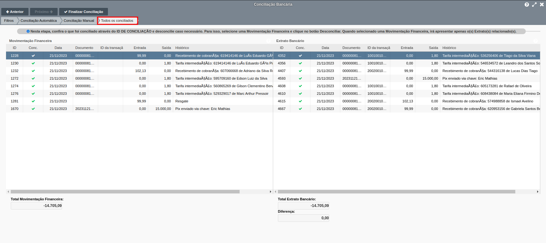The width and height of the screenshot is (546, 243).
Task: Select extrato row 4593 with 15.000,00 saída
Action: [406, 78]
